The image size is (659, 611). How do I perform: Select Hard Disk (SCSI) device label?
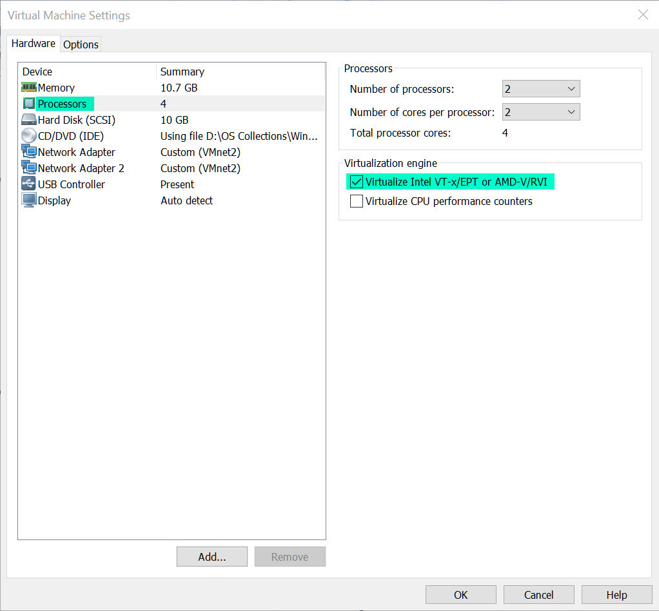coord(77,120)
